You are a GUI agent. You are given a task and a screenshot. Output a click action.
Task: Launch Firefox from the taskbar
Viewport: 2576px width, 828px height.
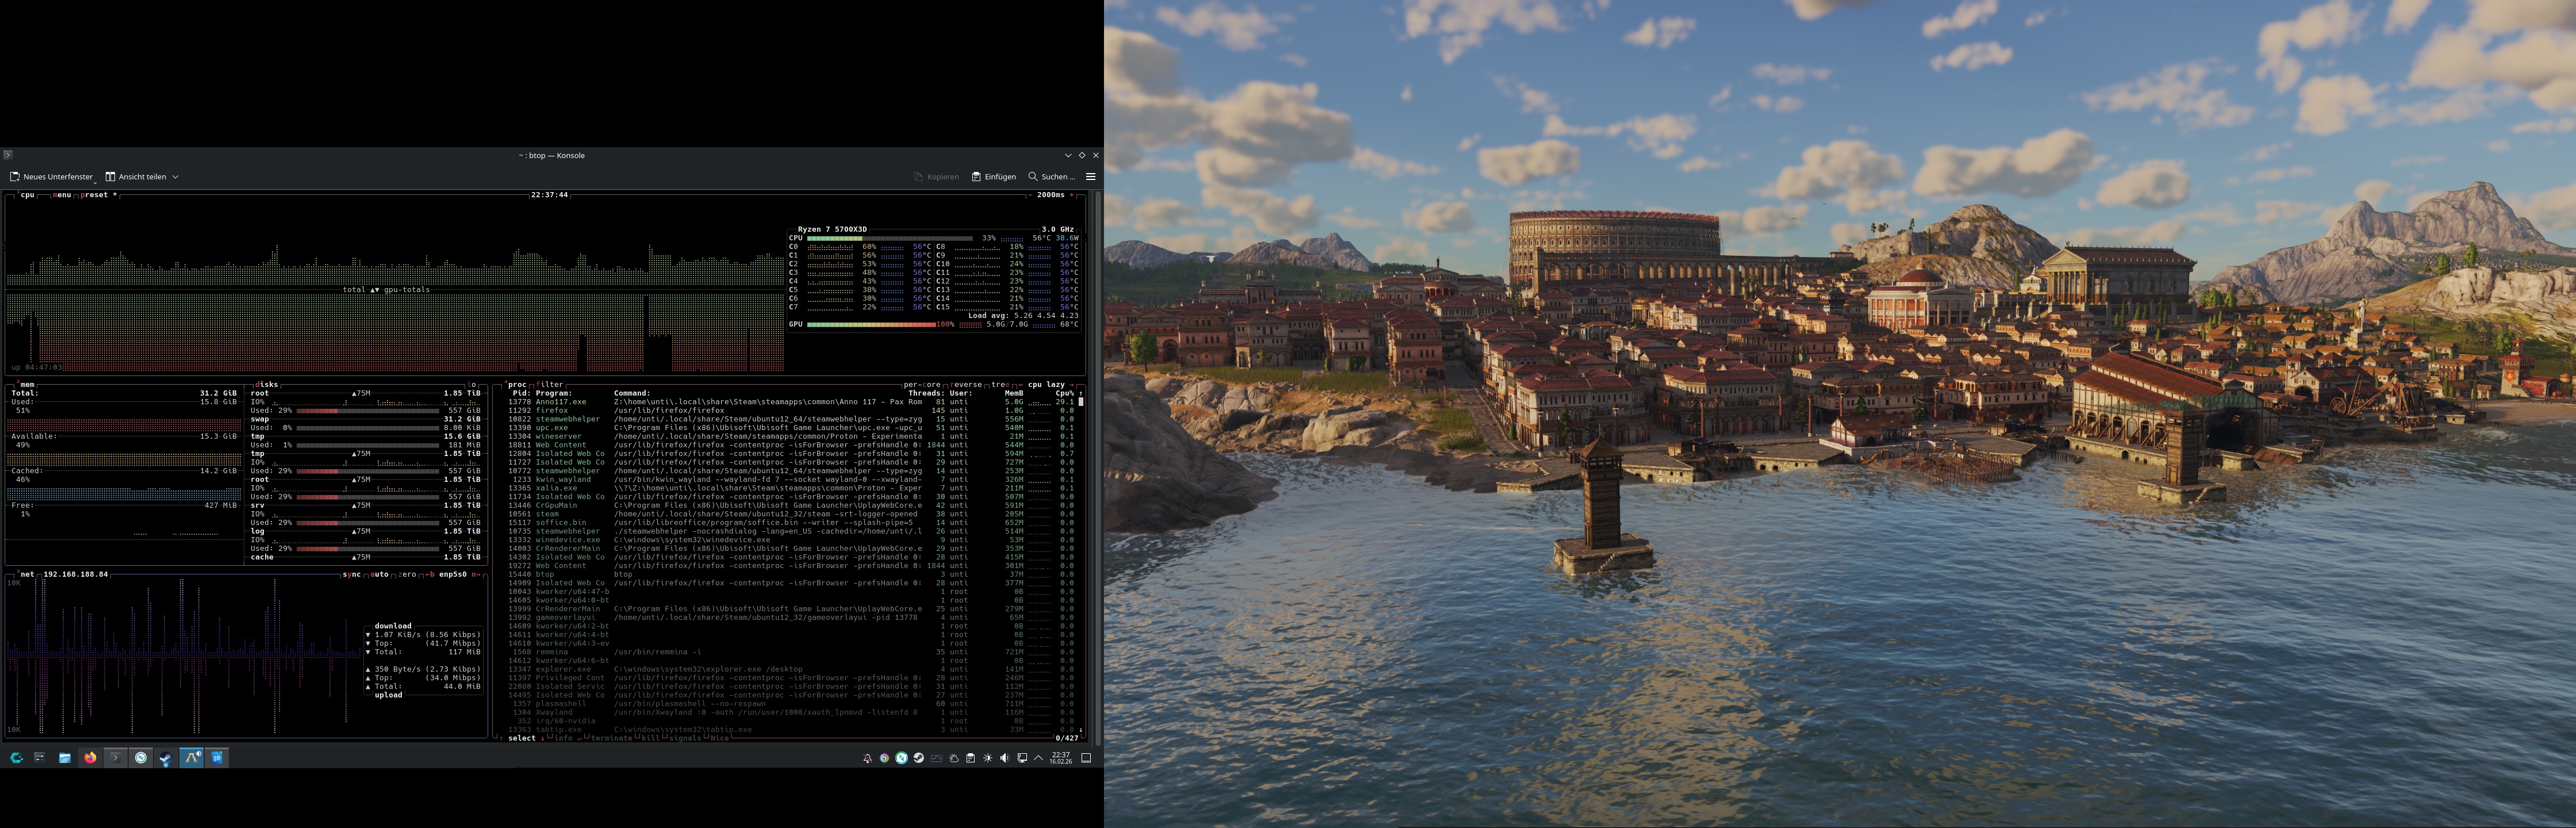[90, 758]
